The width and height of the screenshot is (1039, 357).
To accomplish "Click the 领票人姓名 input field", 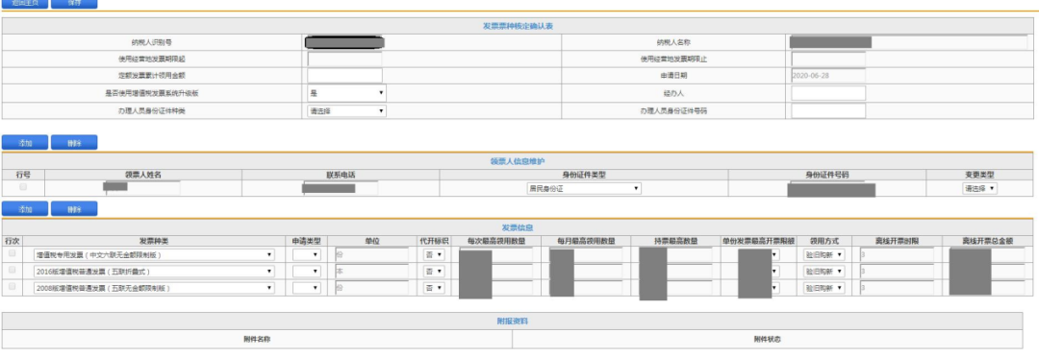I will click(x=142, y=188).
